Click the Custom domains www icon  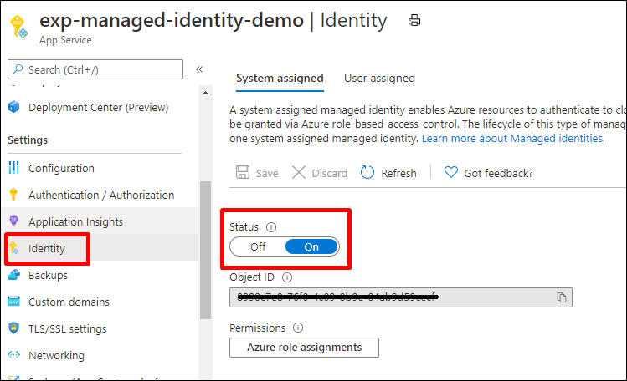pyautogui.click(x=14, y=302)
